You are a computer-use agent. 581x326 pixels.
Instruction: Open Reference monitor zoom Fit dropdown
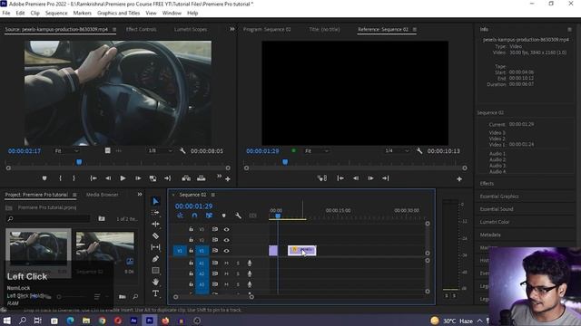317,151
